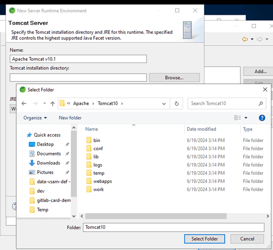Open the view options dropdown arrow
The height and width of the screenshot is (250, 273).
pyautogui.click(x=246, y=118)
